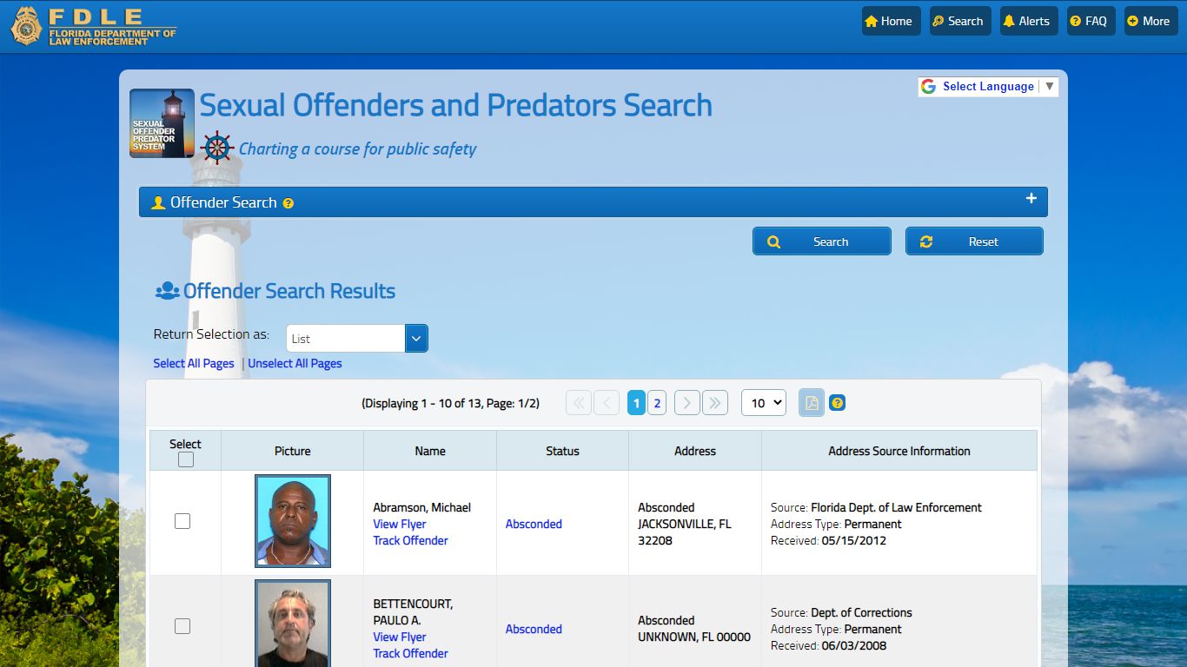Click the Name column header

(430, 451)
